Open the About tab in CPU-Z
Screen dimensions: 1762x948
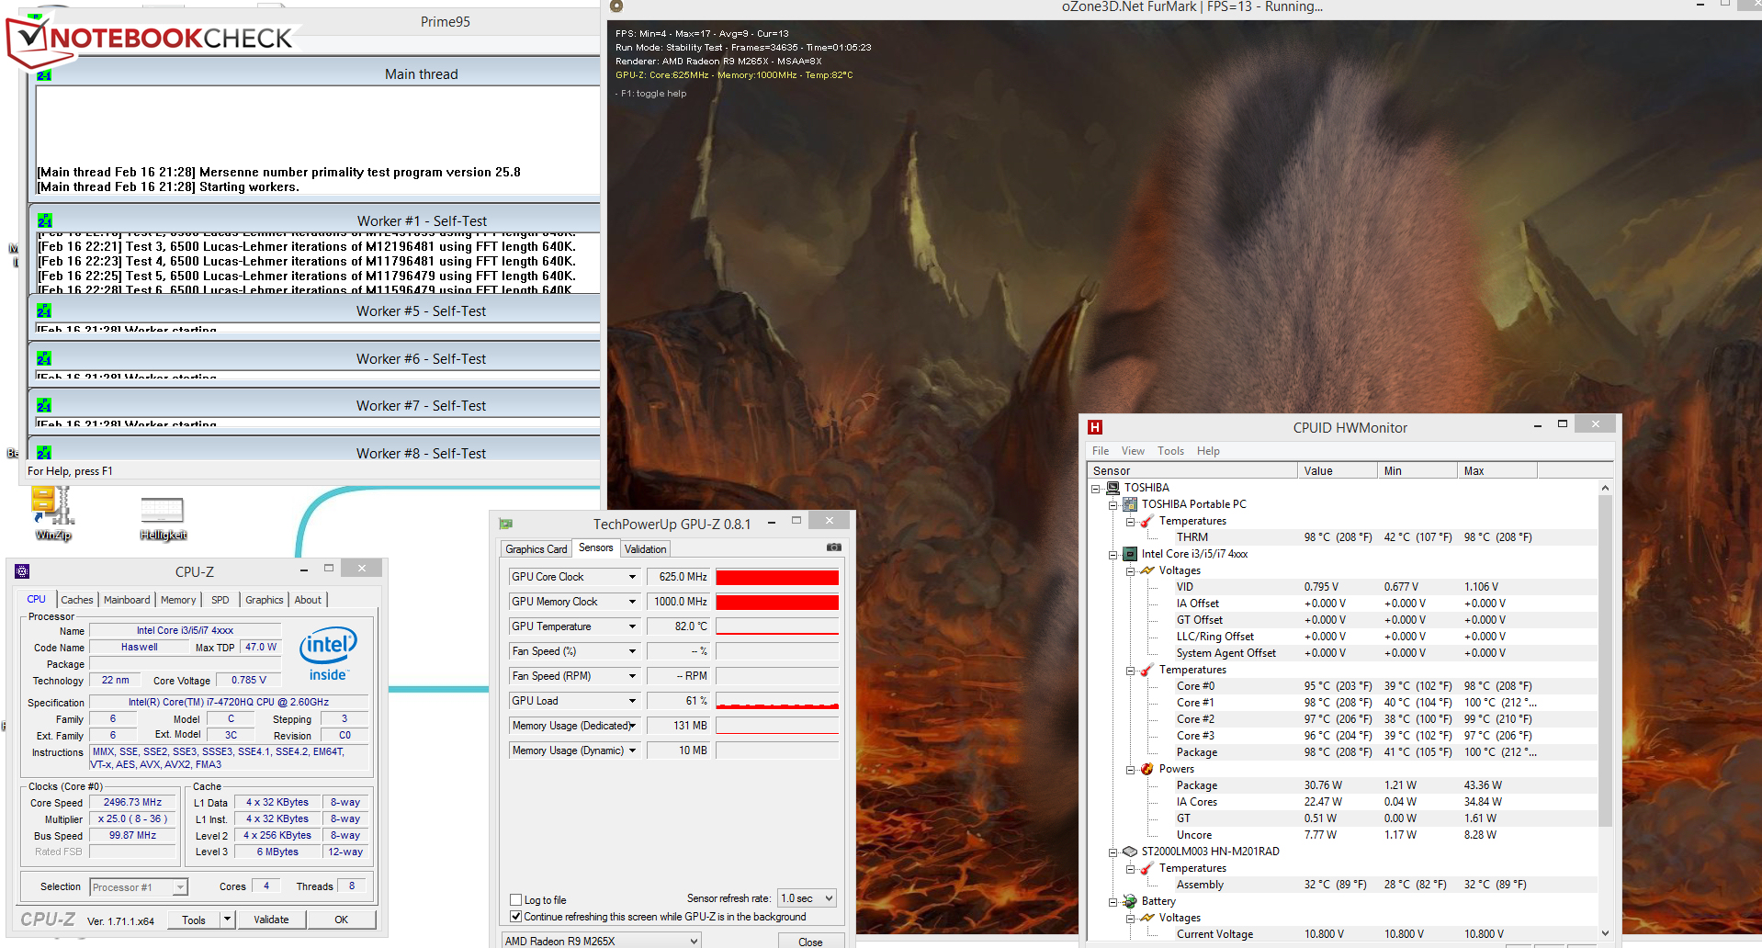tap(308, 600)
